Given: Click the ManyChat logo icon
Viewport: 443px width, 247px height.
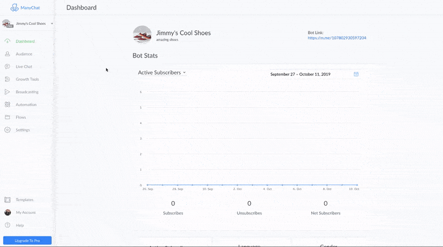Looking at the screenshot, I should [x=14, y=8].
